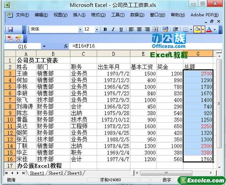This screenshot has height=185, width=226.
Task: Align text right
Action: [x=147, y=29]
